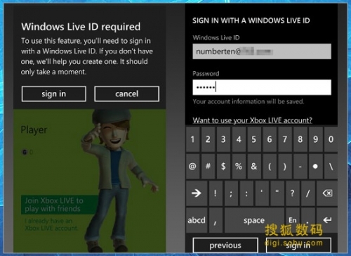Image resolution: width=351 pixels, height=256 pixels.
Task: Tap the open parenthesis key
Action: tap(270, 166)
